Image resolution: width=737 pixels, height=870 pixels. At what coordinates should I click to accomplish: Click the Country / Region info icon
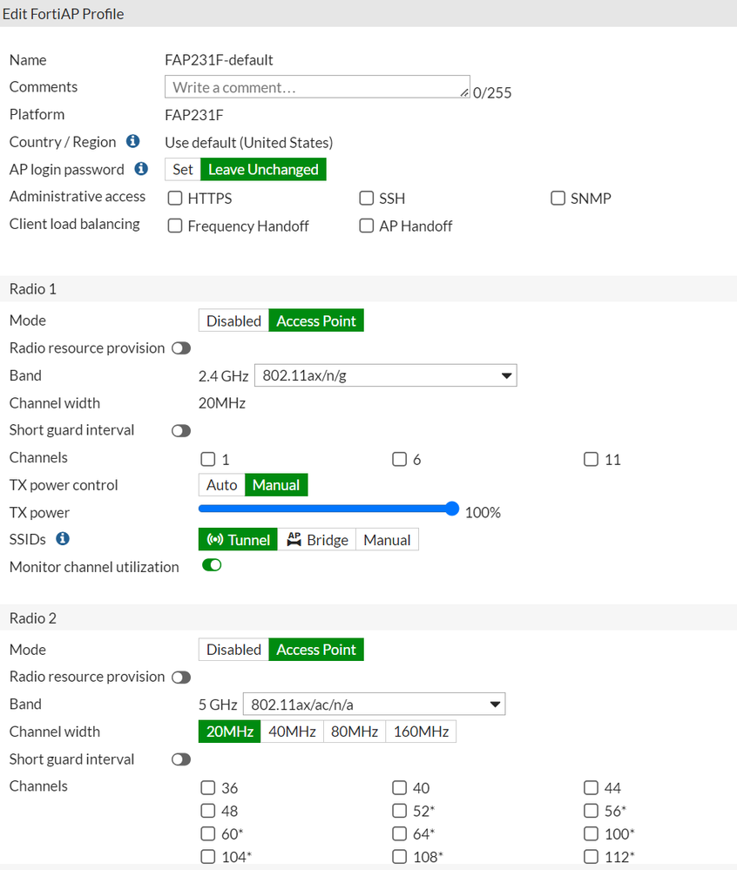[x=133, y=141]
